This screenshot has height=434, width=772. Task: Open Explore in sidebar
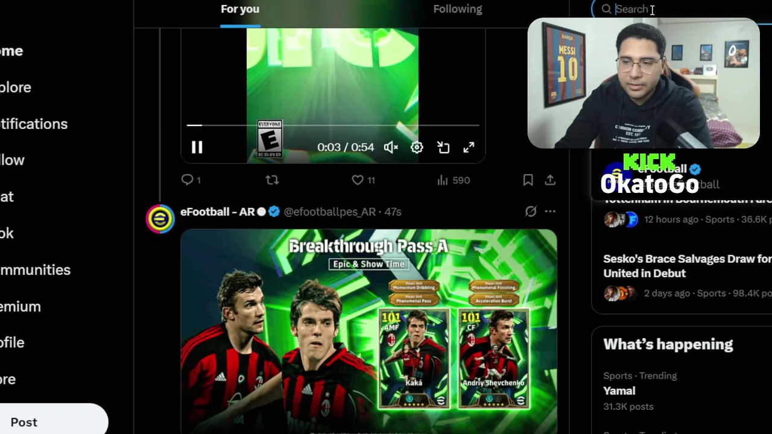tap(15, 87)
